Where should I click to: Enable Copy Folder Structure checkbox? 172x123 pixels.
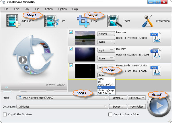click(5, 114)
